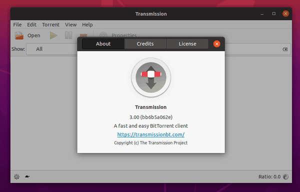Screen dimensions: 300x192
Task: Clear the filter search field icon
Action: [x=285, y=49]
